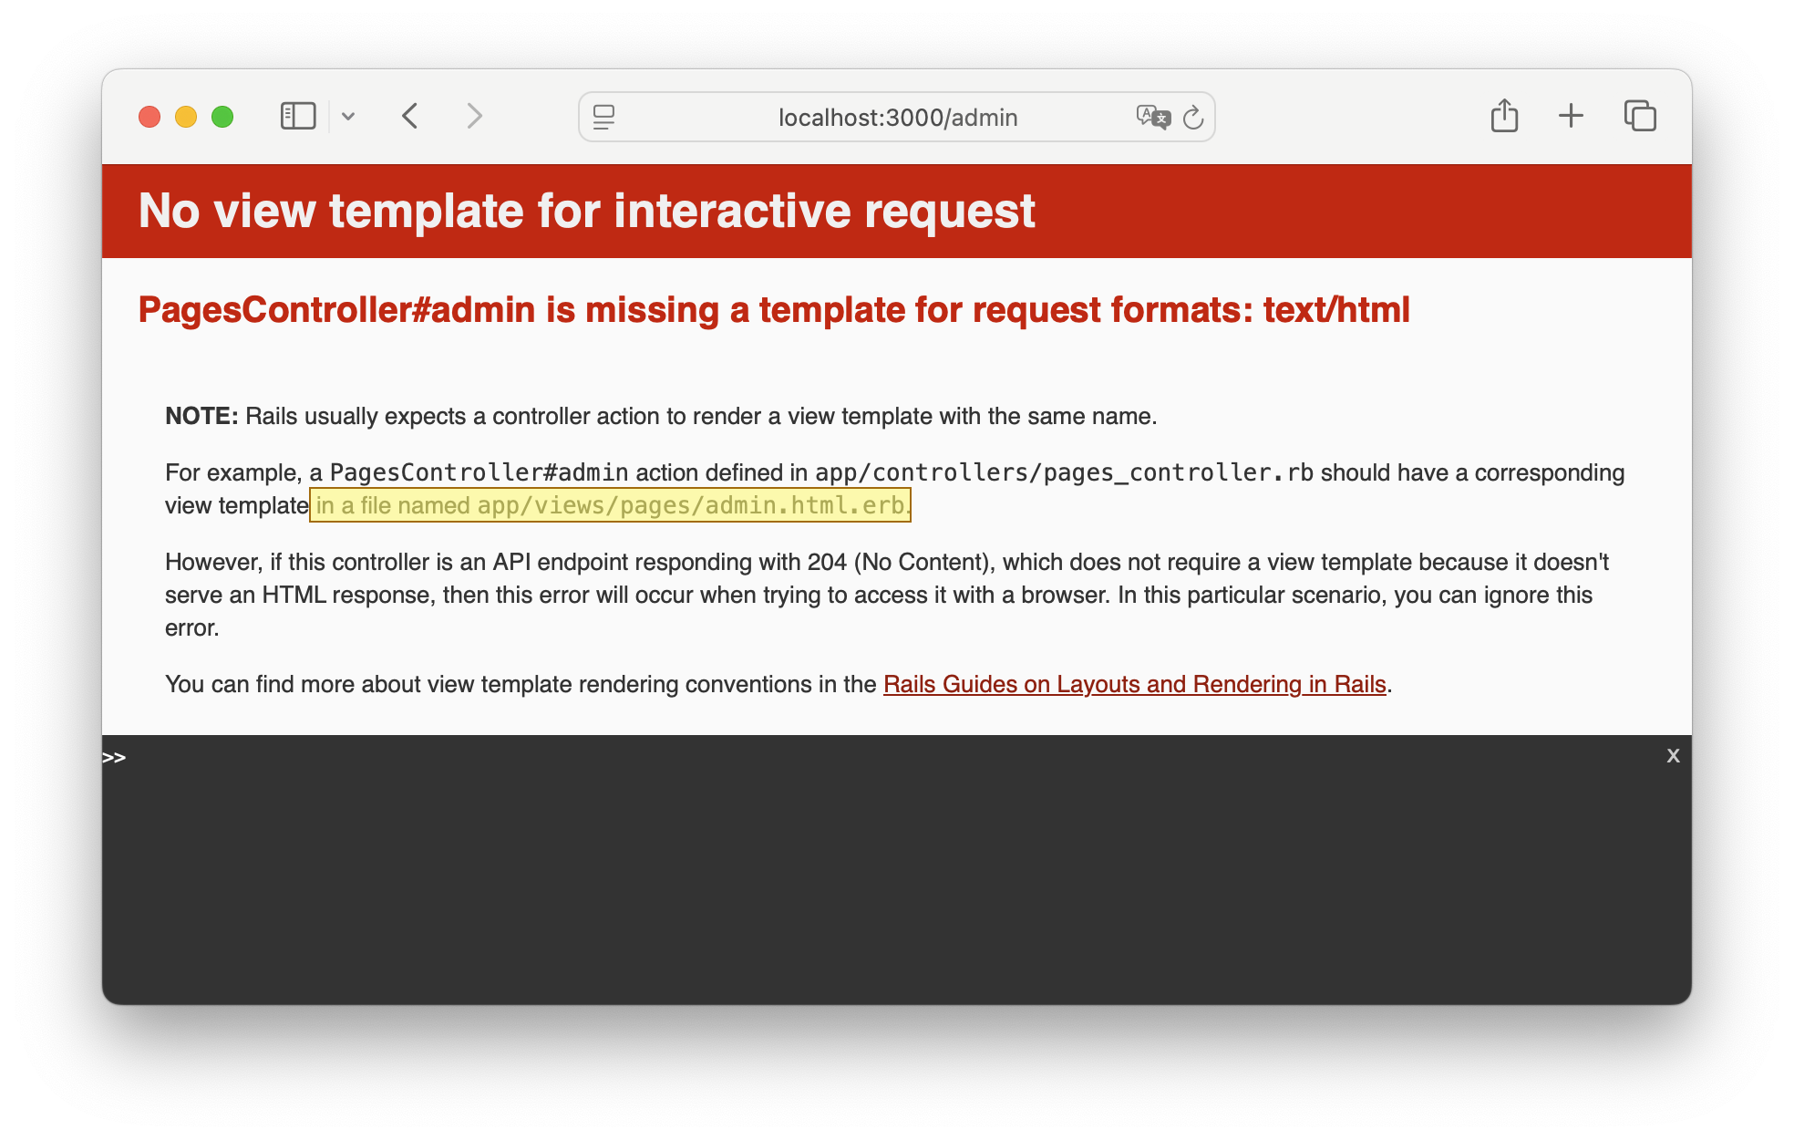Click the red error header banner

[x=897, y=211]
